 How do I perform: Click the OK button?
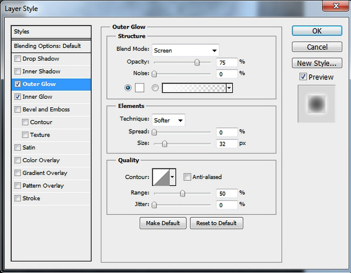point(317,31)
